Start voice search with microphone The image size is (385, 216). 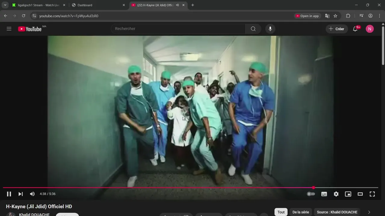270,29
